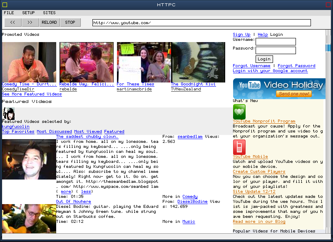333x242 pixels.
Task: Click the green heart Nonprofit icon
Action: pos(239,112)
